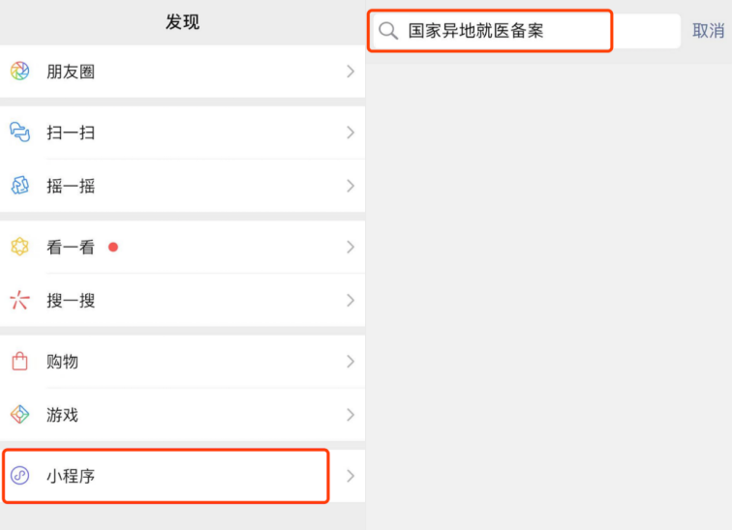This screenshot has height=530, width=732.
Task: Tap the Shopping (购物) bag icon
Action: click(19, 362)
